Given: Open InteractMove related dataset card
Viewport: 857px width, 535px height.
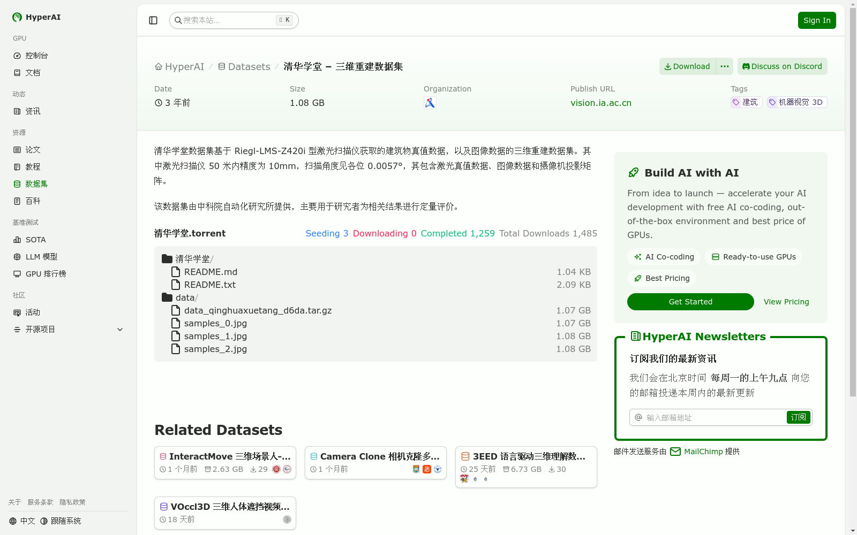Looking at the screenshot, I should tap(225, 463).
